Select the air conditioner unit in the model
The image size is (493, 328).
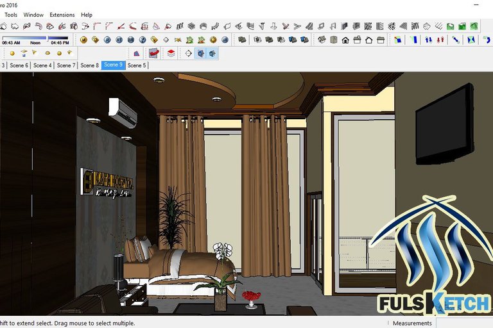pos(123,112)
